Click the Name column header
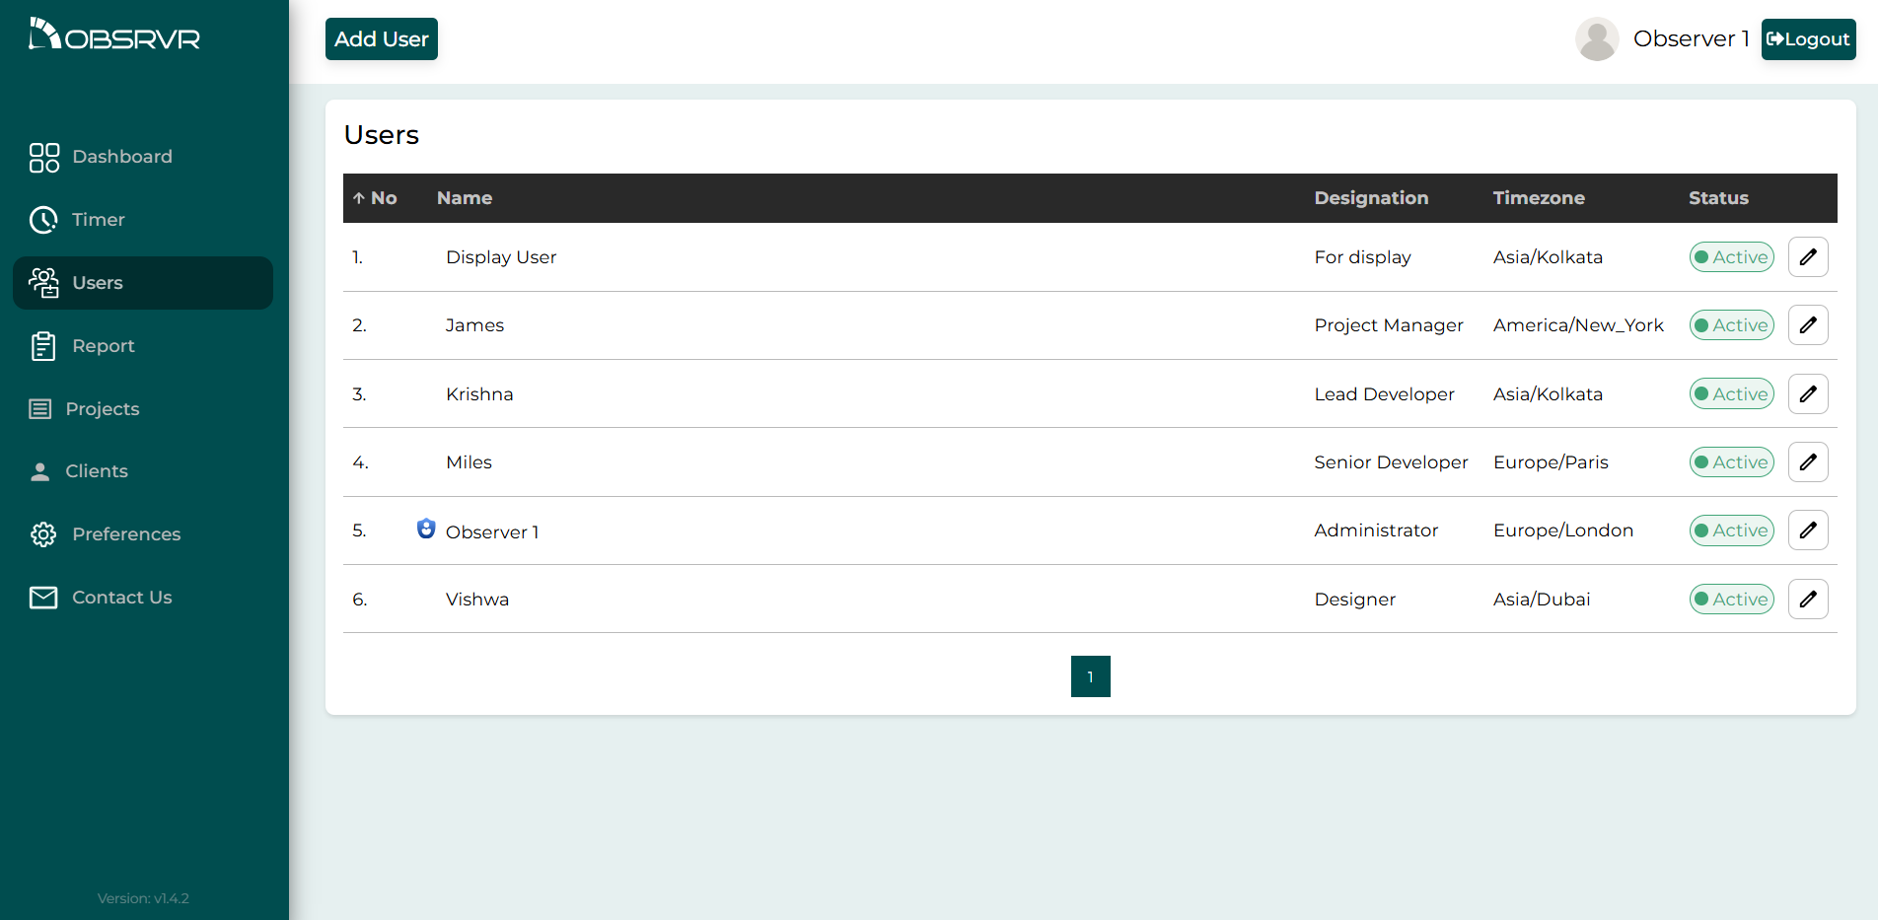The height and width of the screenshot is (920, 1878). (x=465, y=198)
